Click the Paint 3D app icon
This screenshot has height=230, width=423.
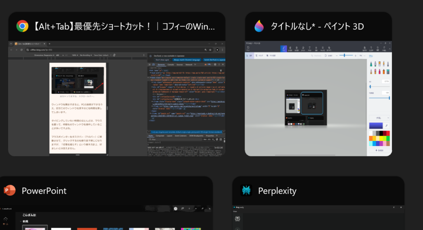259,26
